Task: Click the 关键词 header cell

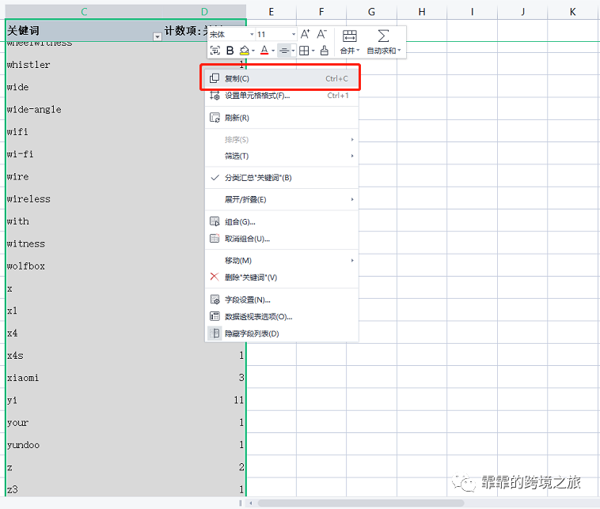Action: click(x=84, y=30)
